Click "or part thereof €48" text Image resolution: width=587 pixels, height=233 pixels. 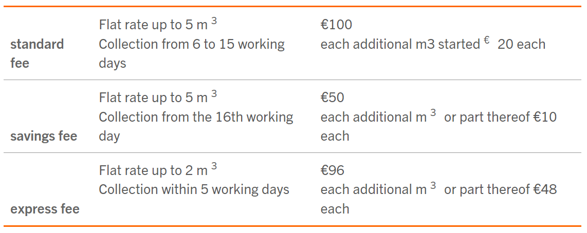tap(500, 190)
